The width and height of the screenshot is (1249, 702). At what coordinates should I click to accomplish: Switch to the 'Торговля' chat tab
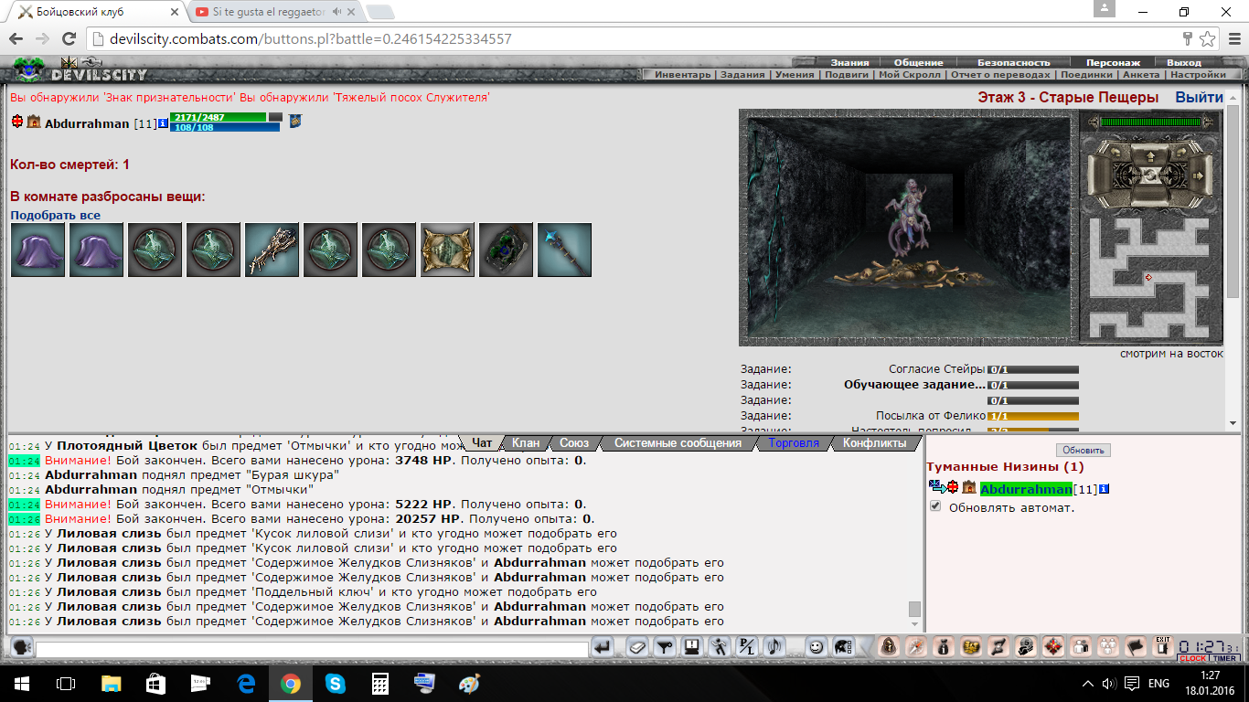(x=793, y=443)
